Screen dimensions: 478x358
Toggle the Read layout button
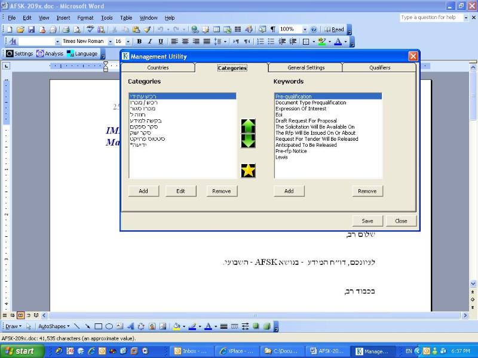[x=334, y=29]
